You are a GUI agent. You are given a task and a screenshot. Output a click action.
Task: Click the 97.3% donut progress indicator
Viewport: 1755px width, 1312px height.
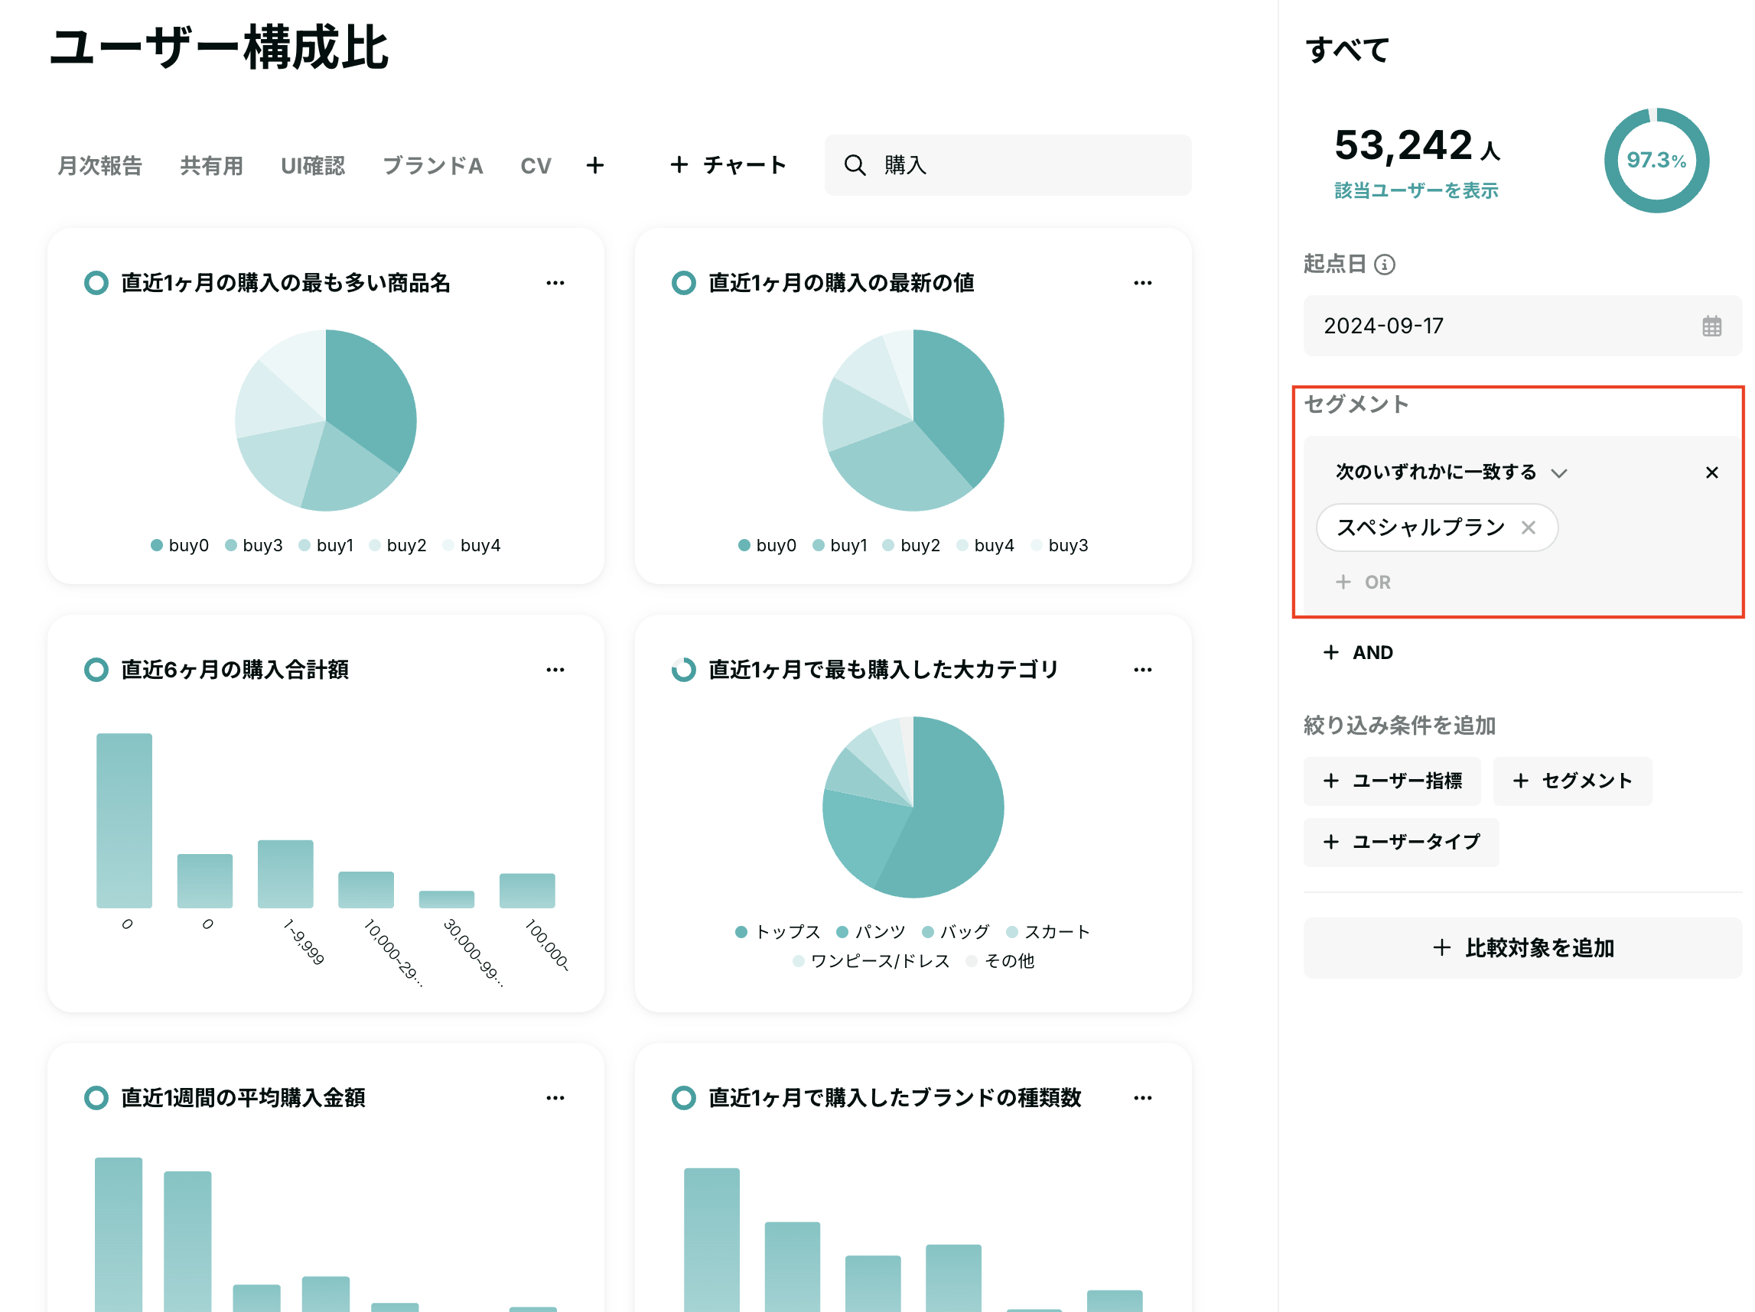(1656, 160)
